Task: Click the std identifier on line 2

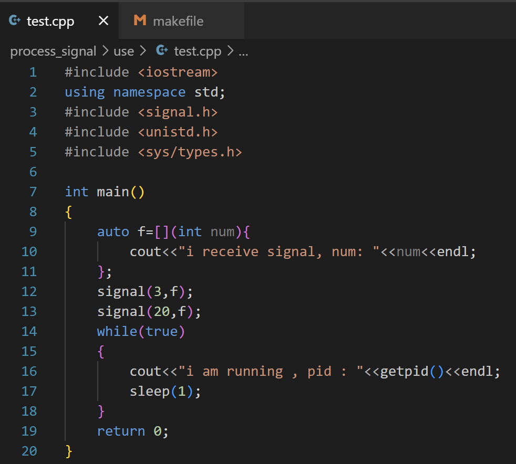Action: pos(206,92)
